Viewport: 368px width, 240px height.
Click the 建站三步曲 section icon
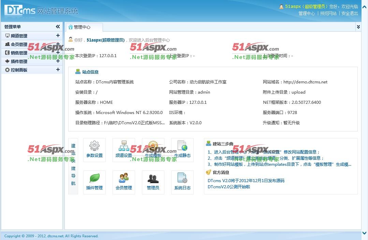208,144
